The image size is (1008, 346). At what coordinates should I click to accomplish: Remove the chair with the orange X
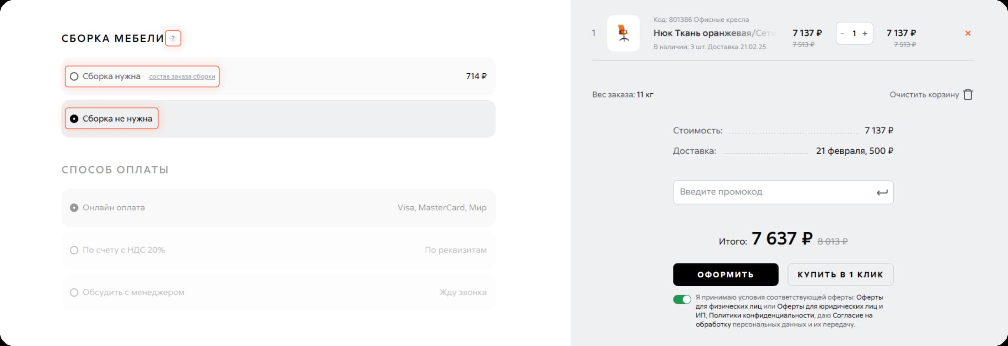pyautogui.click(x=968, y=33)
